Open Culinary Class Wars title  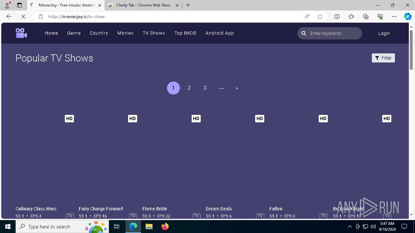point(36,209)
